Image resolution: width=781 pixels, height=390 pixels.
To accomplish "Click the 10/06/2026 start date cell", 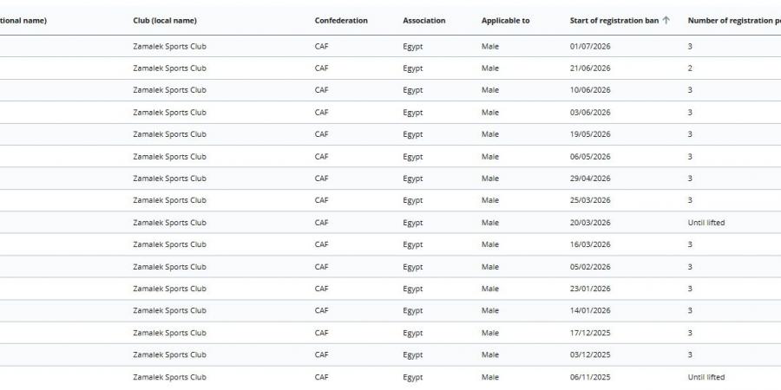I will click(590, 90).
